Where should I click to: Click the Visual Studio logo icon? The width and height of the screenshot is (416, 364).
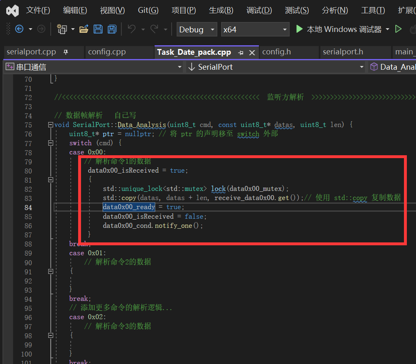[12, 11]
